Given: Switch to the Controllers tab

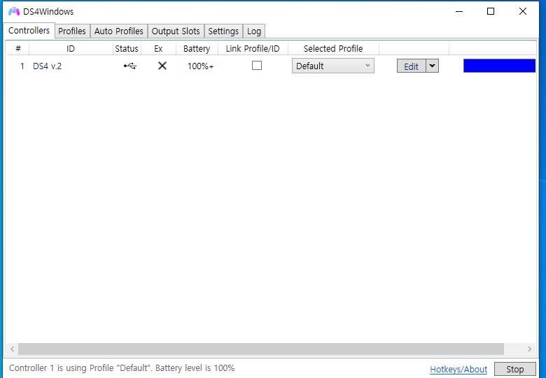Looking at the screenshot, I should (x=29, y=31).
